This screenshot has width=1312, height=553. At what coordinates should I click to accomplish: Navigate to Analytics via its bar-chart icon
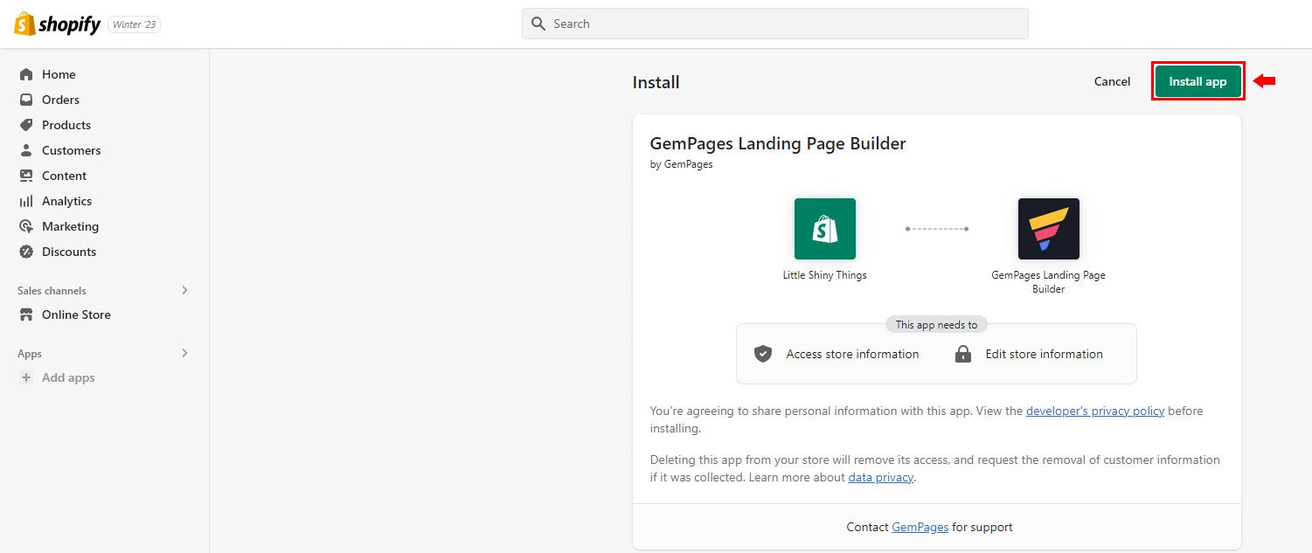27,201
